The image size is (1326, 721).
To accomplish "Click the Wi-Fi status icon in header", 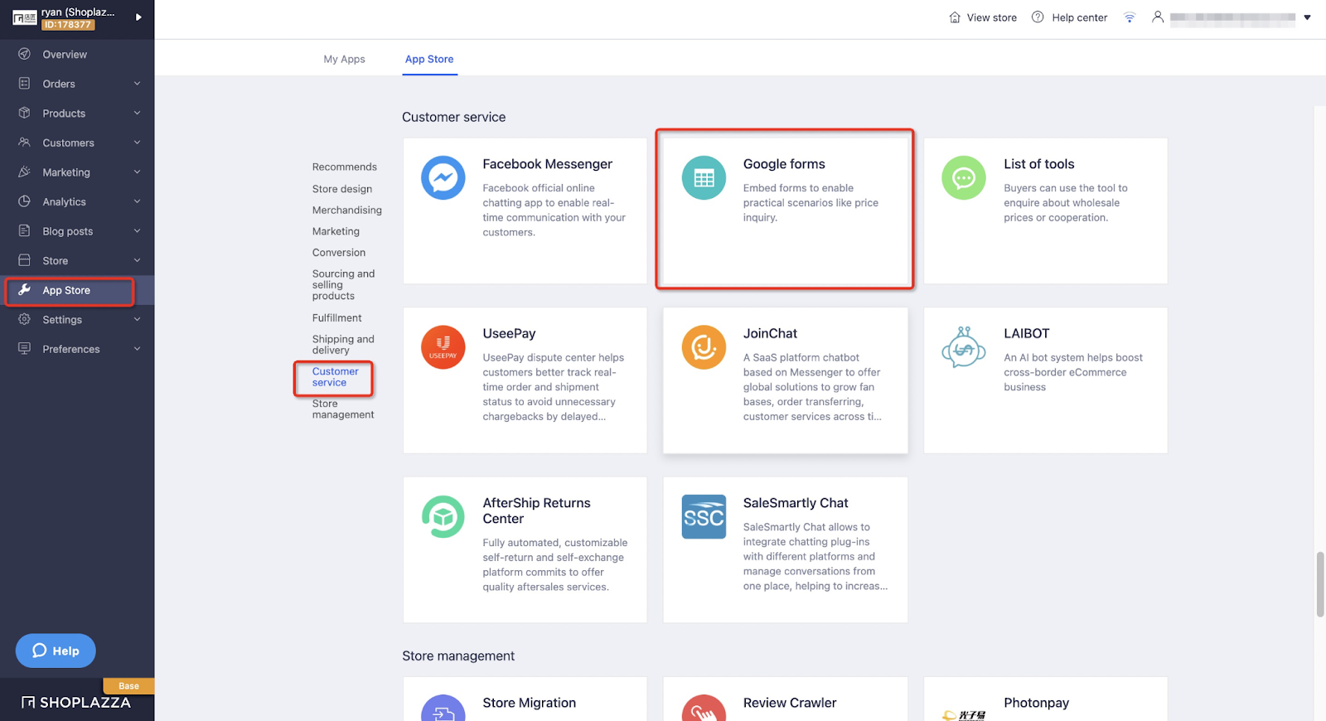I will [1129, 17].
